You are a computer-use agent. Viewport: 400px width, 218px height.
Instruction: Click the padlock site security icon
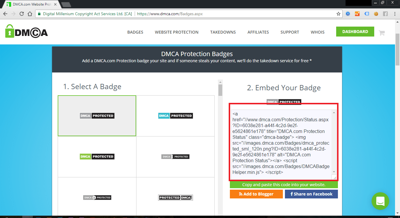click(39, 13)
